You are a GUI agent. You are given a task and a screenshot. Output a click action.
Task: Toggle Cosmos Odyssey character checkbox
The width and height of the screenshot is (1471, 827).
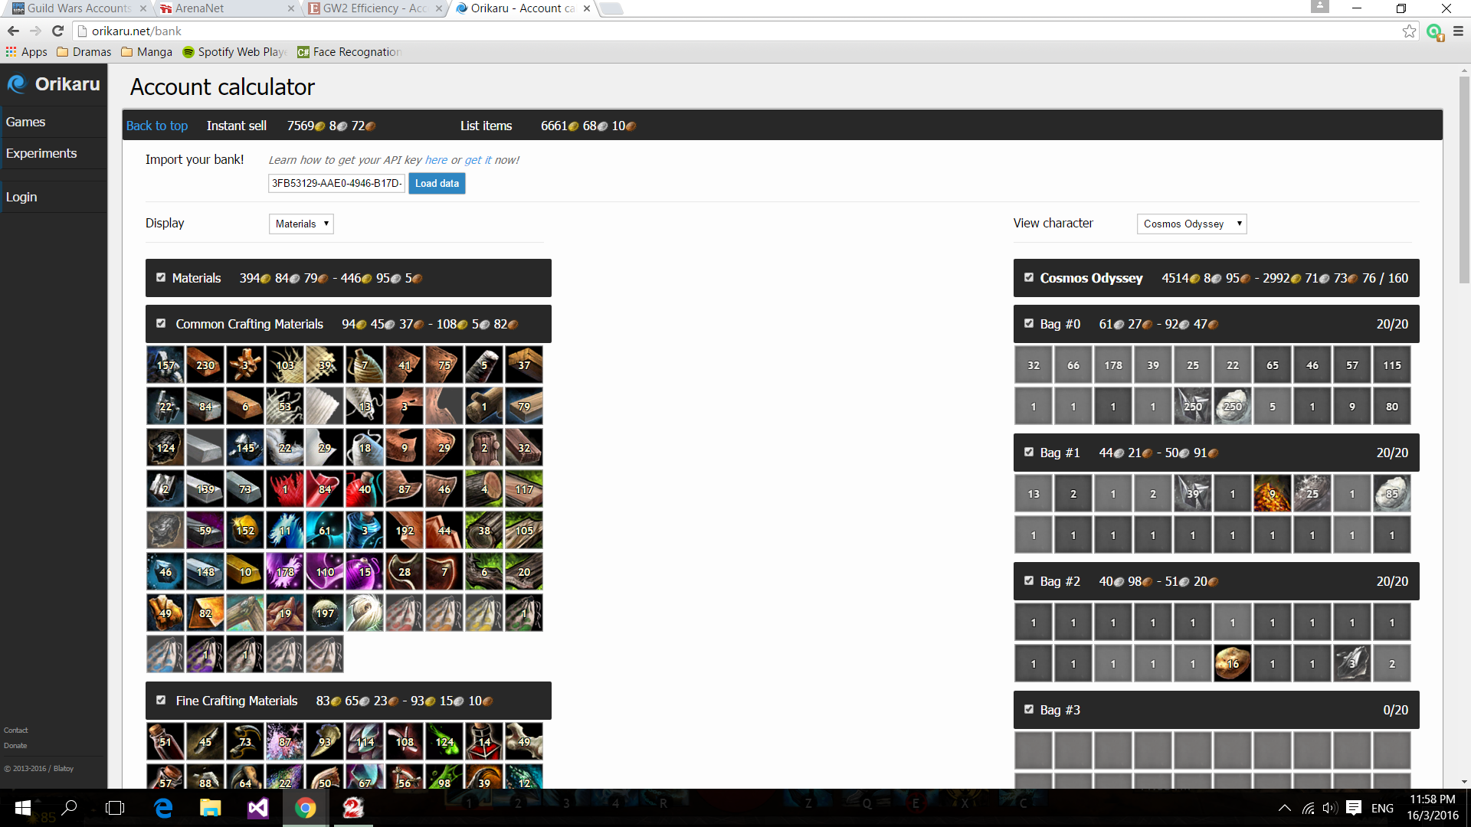pos(1029,277)
